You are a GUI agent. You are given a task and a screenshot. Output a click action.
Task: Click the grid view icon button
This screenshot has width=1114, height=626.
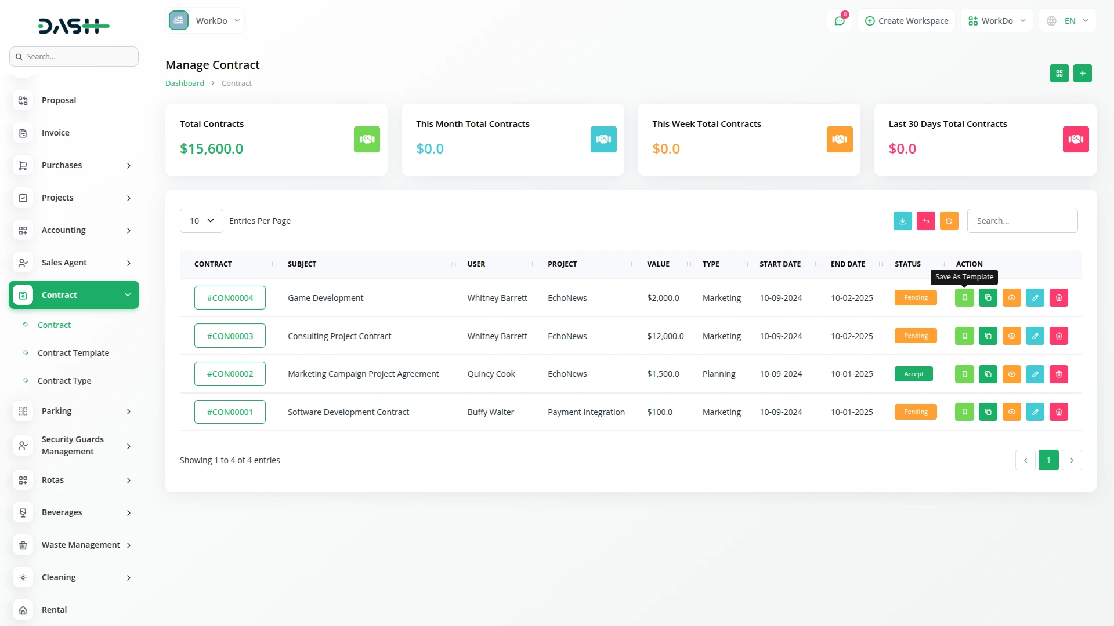click(x=1059, y=74)
